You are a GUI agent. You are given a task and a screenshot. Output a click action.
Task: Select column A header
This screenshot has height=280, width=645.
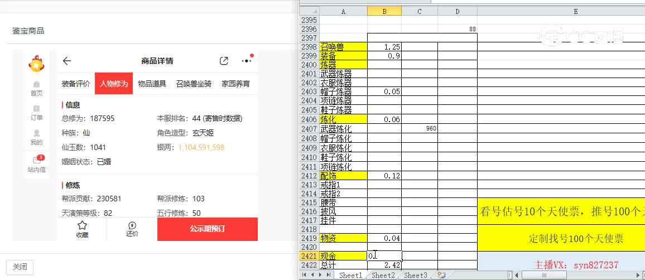pos(344,11)
